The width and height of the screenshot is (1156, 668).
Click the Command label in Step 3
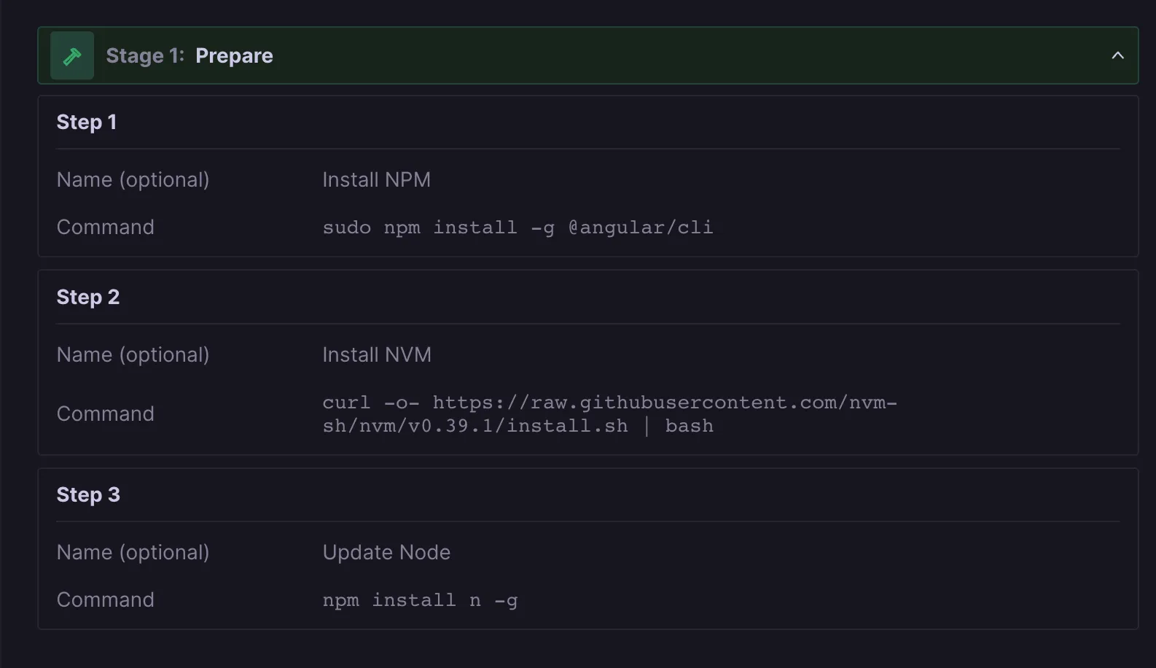tap(105, 600)
